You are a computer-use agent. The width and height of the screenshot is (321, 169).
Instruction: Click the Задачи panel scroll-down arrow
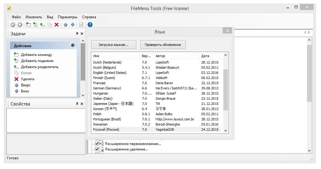[x=83, y=95]
